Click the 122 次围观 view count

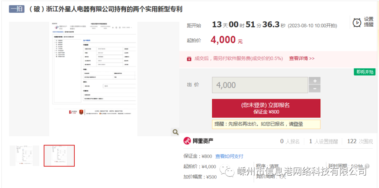tap(360, 141)
